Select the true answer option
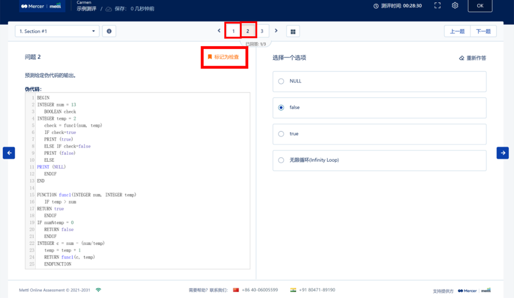The height and width of the screenshot is (298, 514). click(379, 134)
